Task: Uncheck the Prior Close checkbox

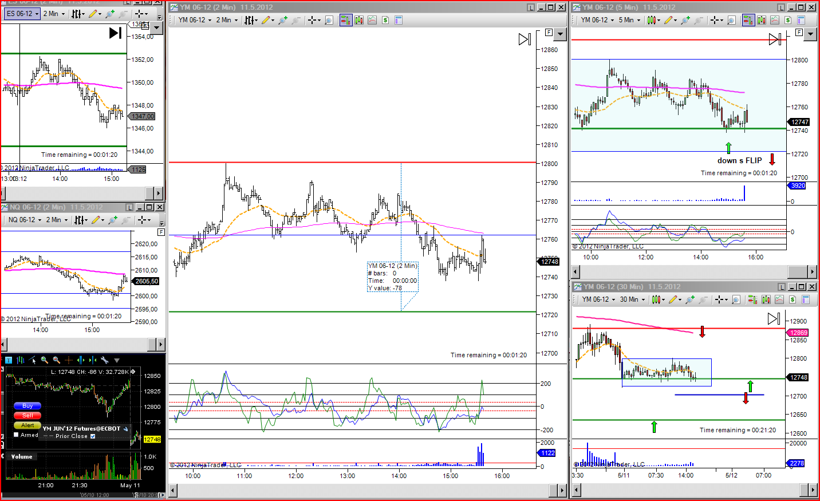Action: [x=93, y=436]
